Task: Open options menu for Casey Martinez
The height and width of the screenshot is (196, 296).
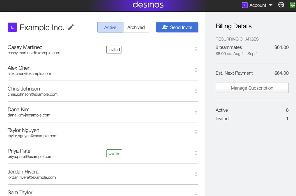Action: 196,49
